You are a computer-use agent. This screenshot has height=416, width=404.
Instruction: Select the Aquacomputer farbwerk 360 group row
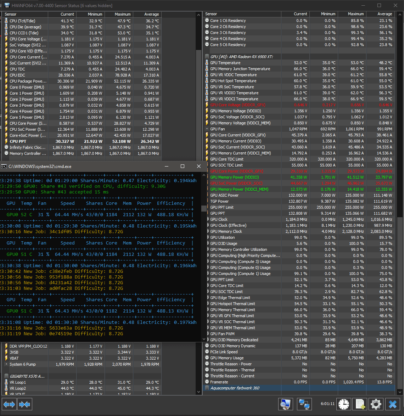(x=299, y=388)
